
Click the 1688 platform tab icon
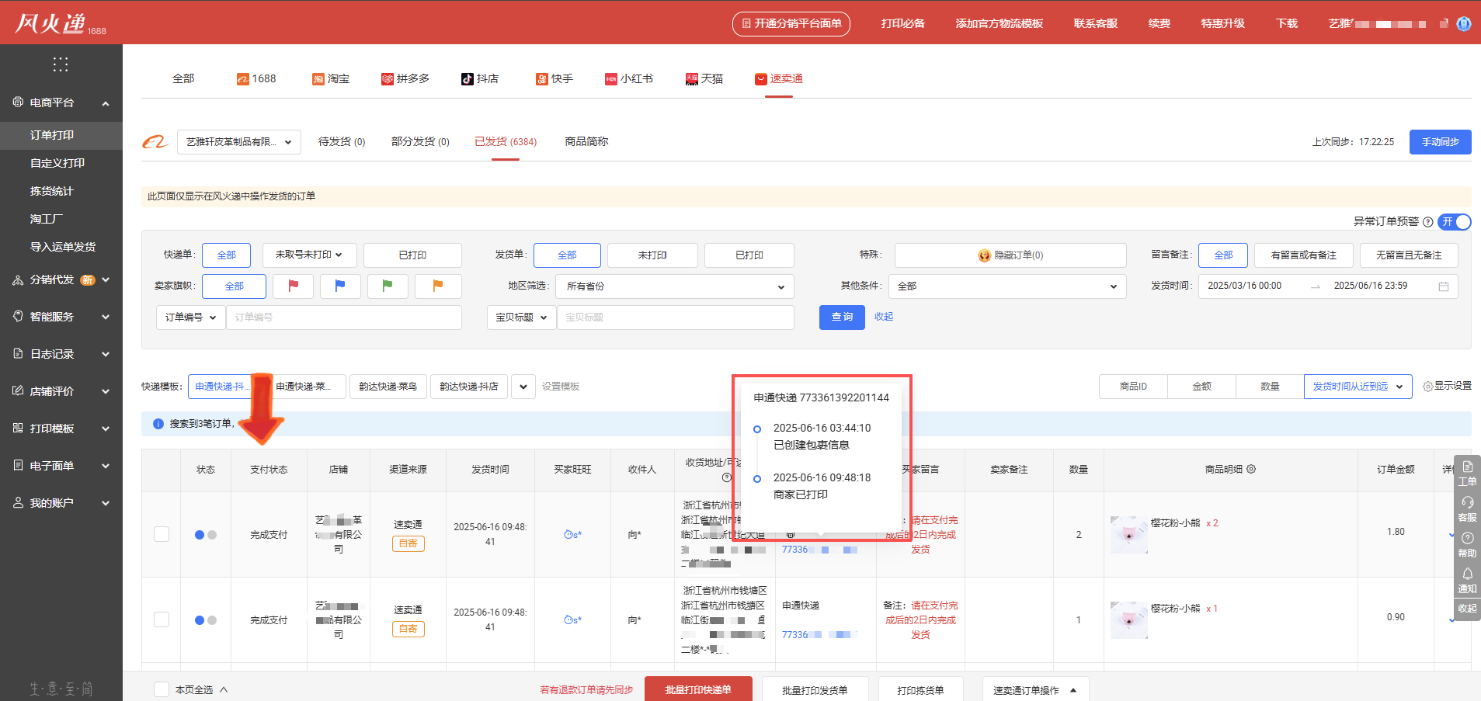[243, 79]
